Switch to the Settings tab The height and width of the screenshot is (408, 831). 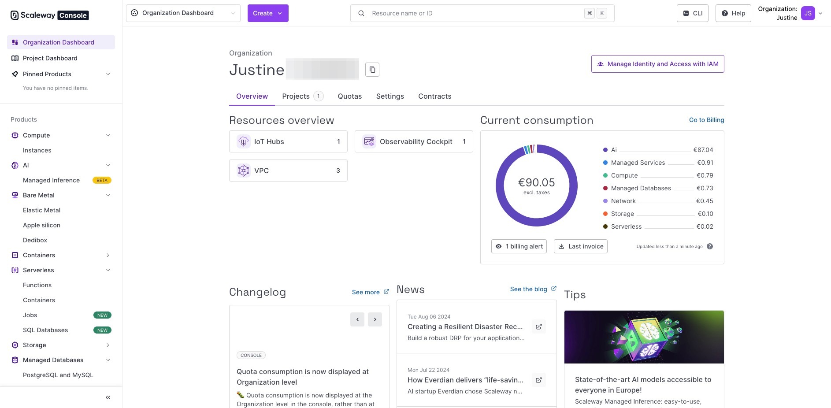(x=390, y=96)
